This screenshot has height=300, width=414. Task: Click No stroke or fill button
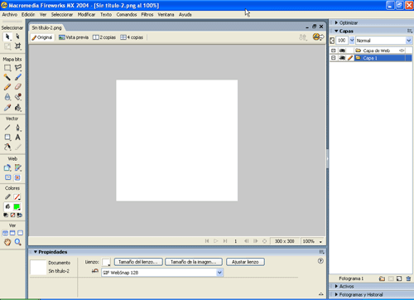[12, 215]
